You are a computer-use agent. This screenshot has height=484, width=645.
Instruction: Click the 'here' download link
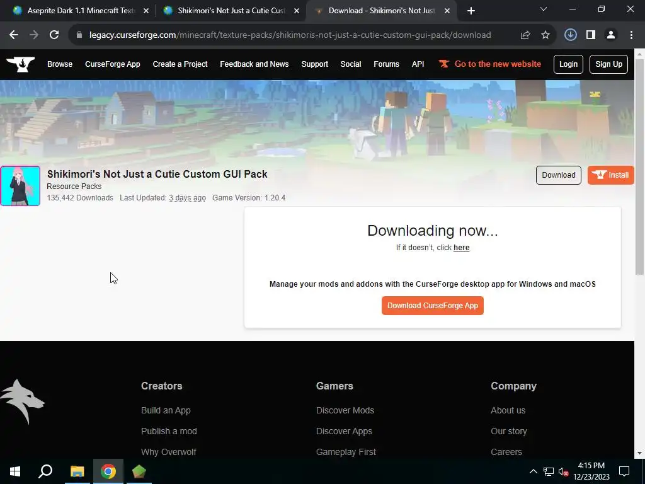click(461, 248)
